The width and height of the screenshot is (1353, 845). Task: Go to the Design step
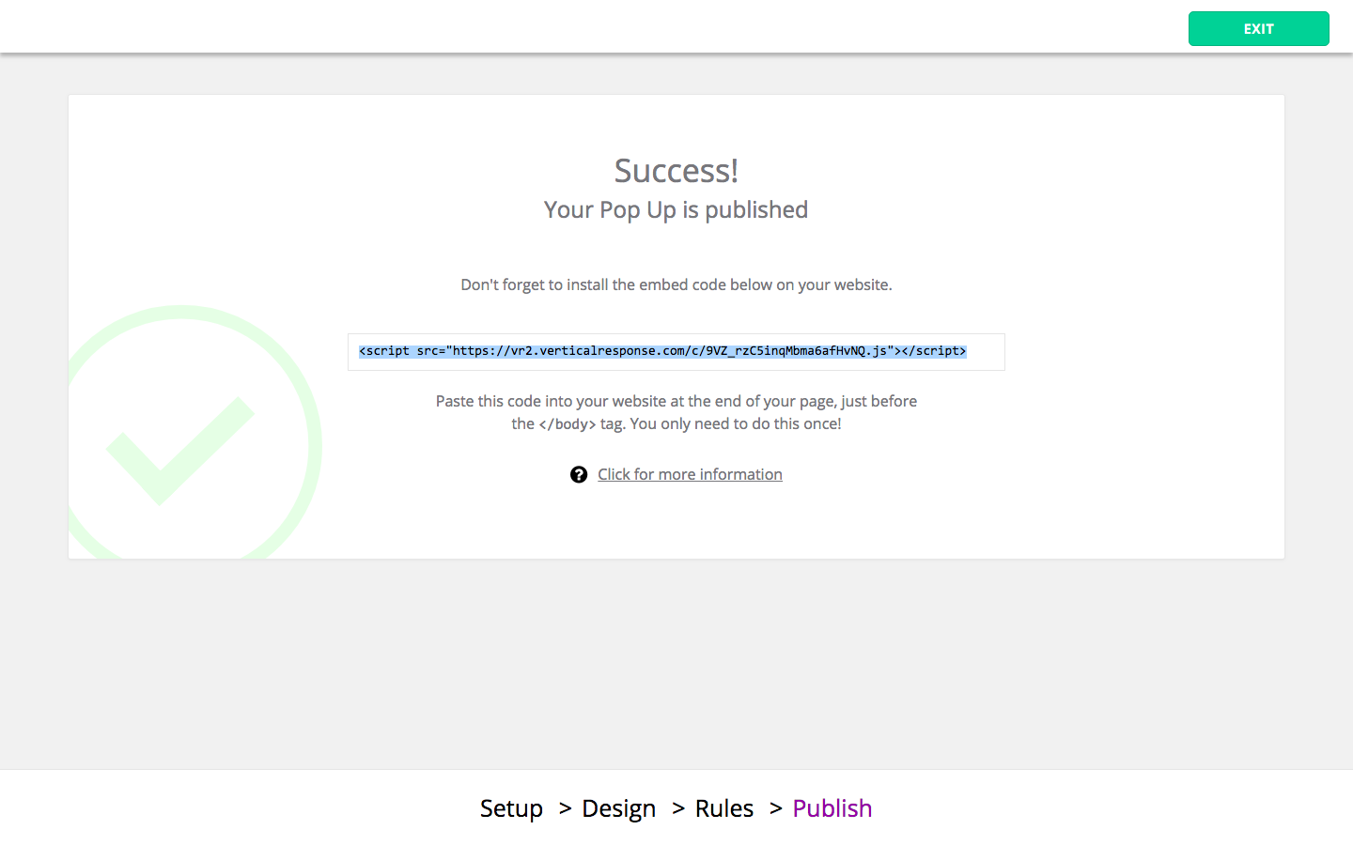(618, 808)
